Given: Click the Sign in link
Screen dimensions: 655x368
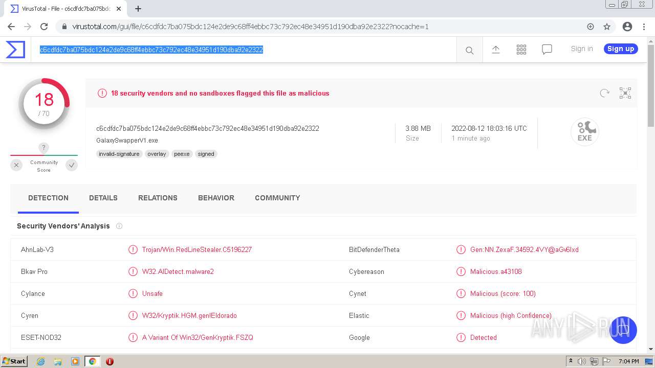Looking at the screenshot, I should [x=582, y=49].
